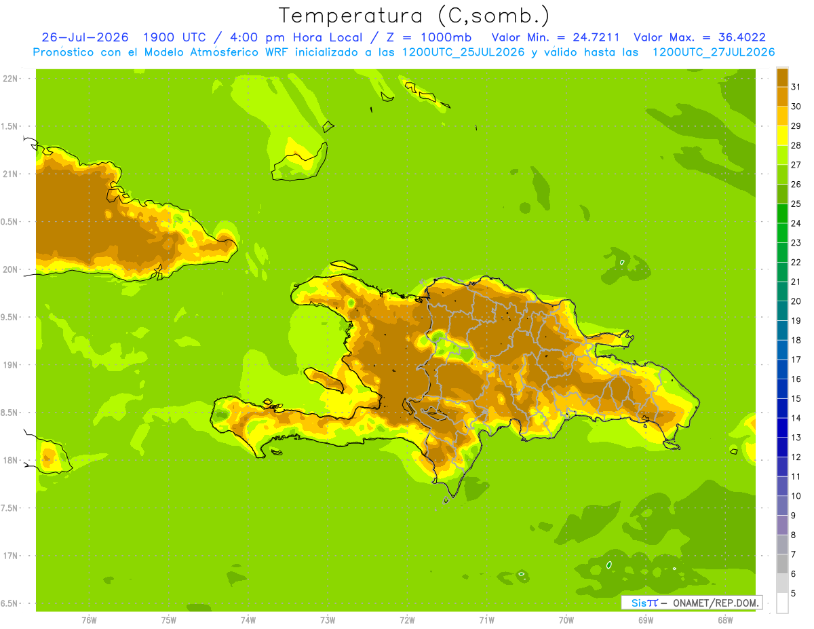Click legend value '6'
Image resolution: width=814 pixels, height=629 pixels.
(x=793, y=574)
